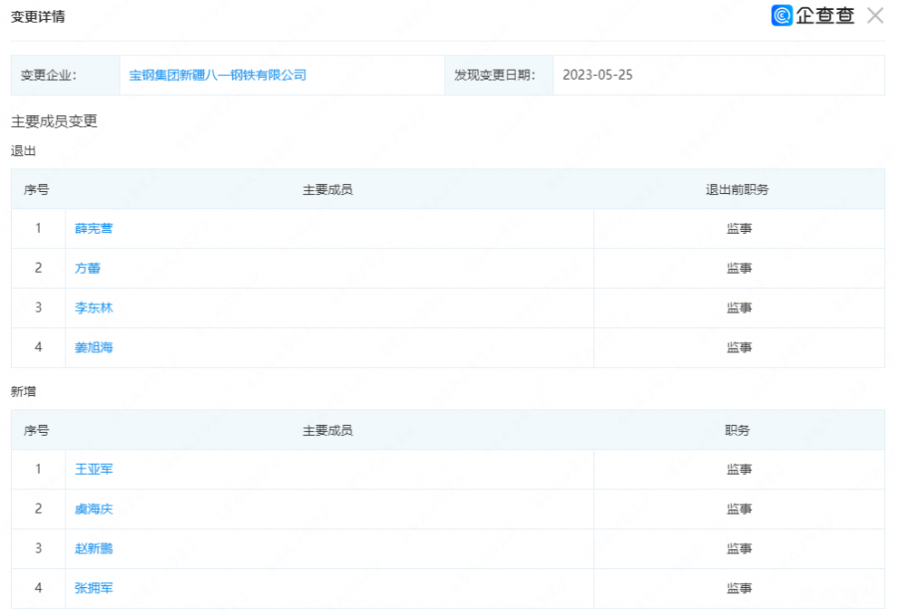Click the 虞海庆 name link

(94, 509)
